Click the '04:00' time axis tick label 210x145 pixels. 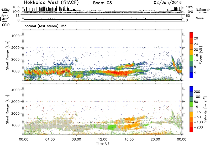pyautogui.click(x=50, y=140)
